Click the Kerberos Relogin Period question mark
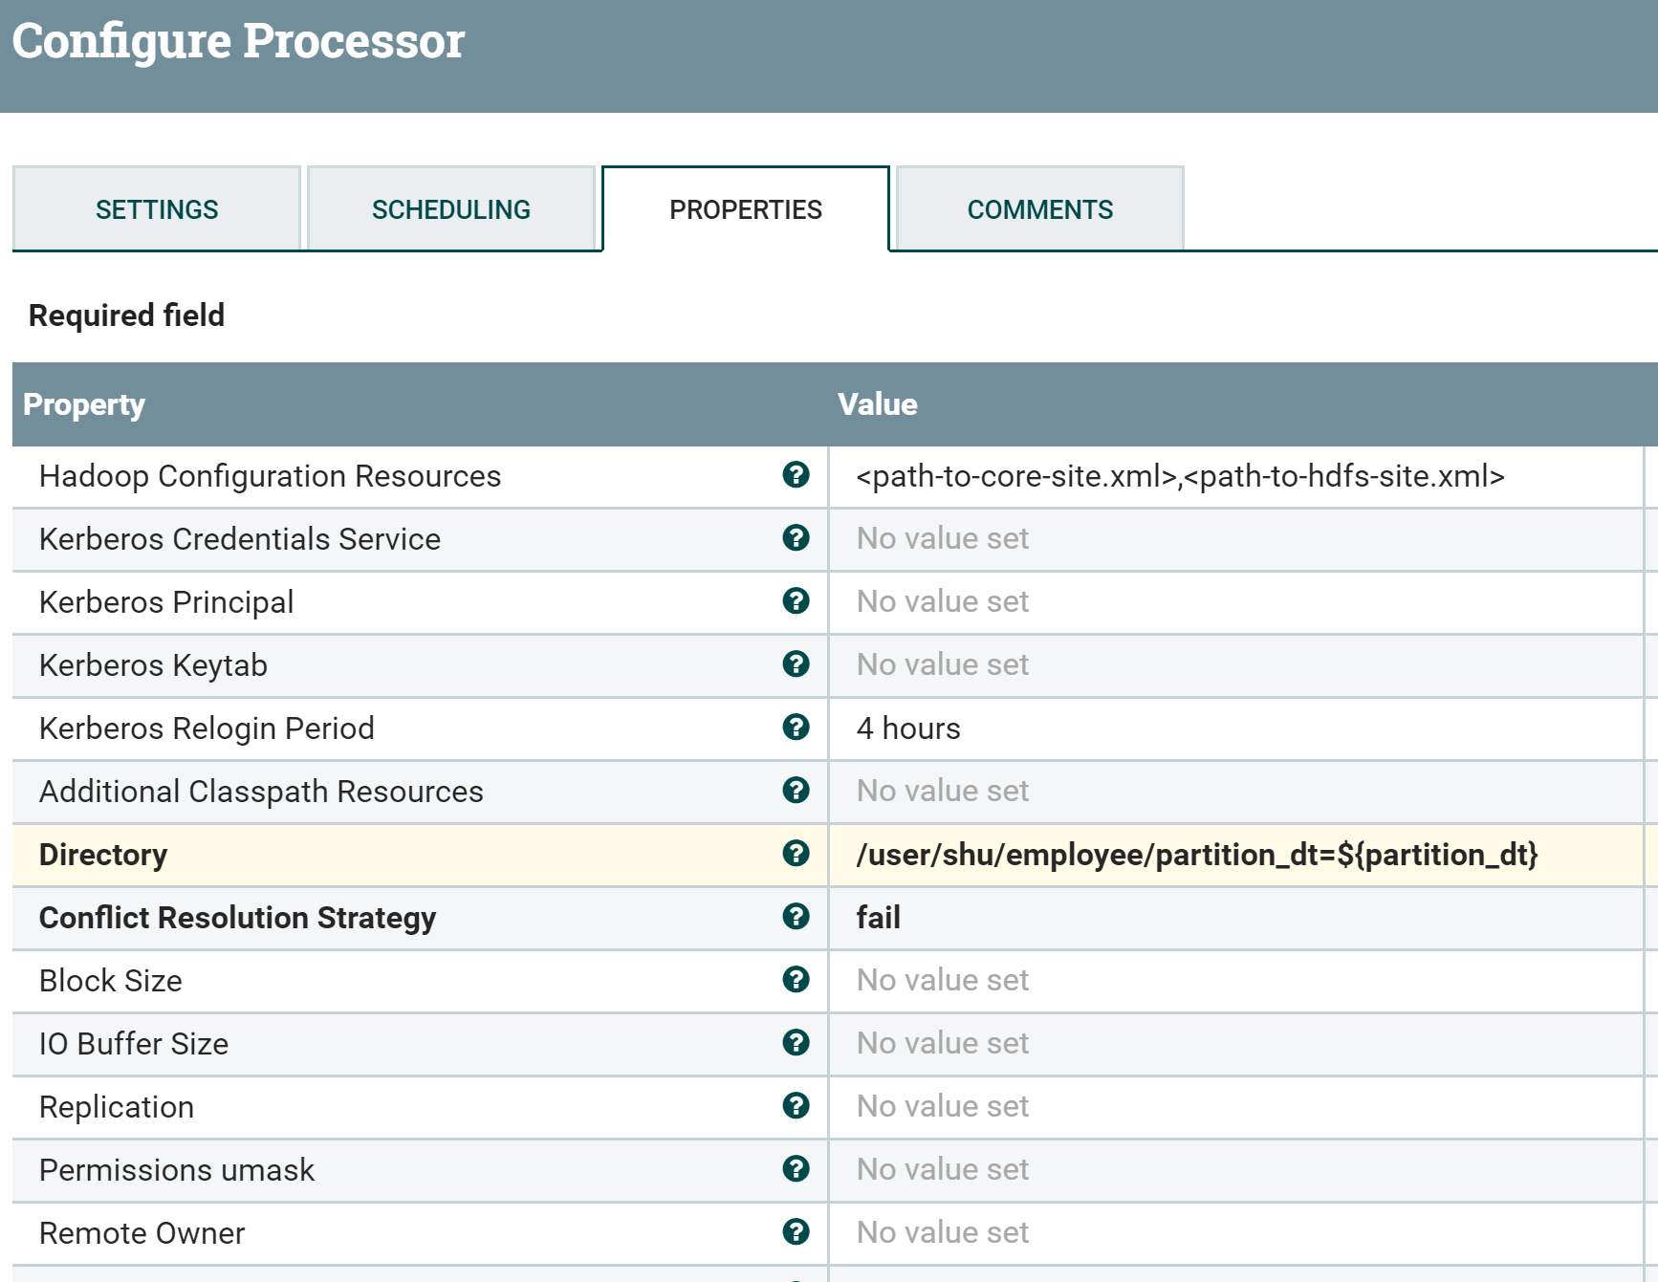Image resolution: width=1658 pixels, height=1282 pixels. (x=796, y=728)
